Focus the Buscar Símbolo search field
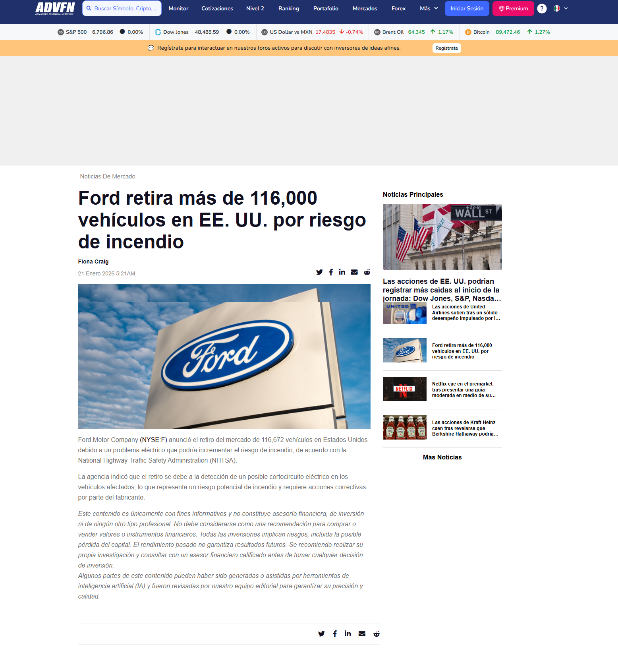Viewport: 618px width, 649px height. 122,8
